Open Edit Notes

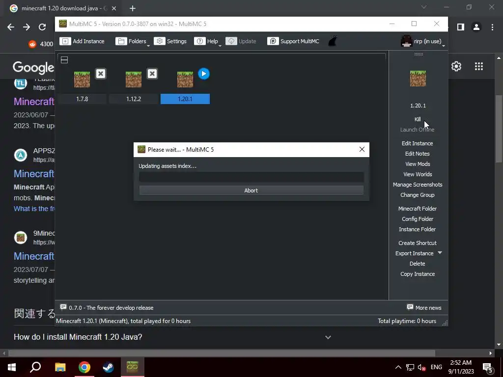pyautogui.click(x=417, y=154)
